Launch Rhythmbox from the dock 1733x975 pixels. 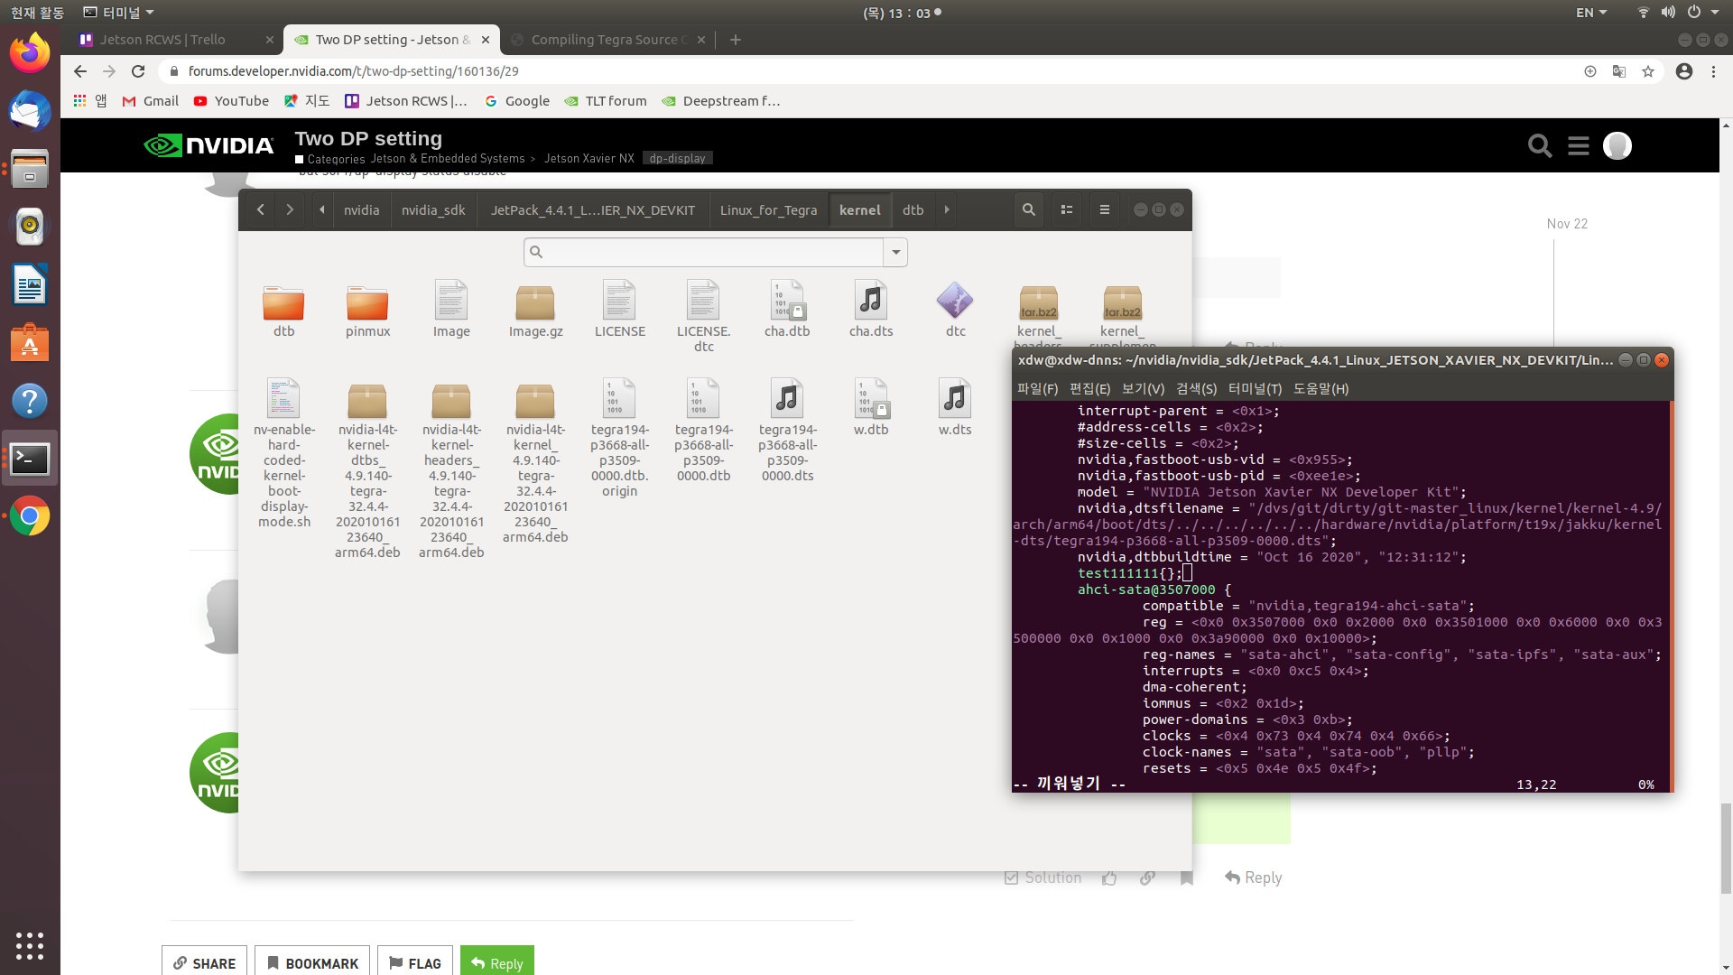coord(30,227)
